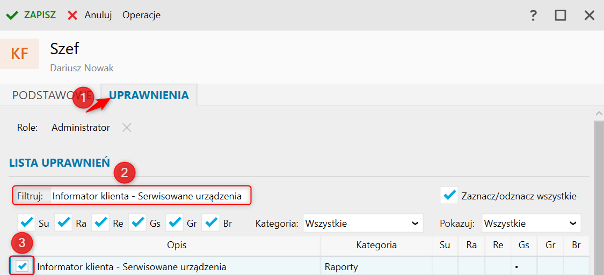Toggle Zaznacz/odznacz wszystkie checkbox
The width and height of the screenshot is (604, 275).
(x=449, y=196)
